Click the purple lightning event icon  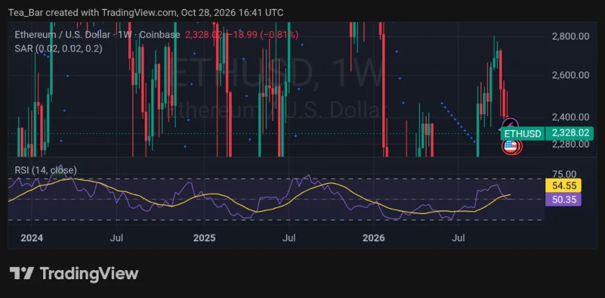(510, 125)
